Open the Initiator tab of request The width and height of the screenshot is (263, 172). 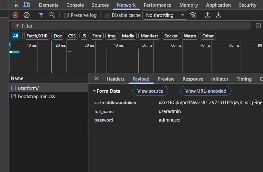pyautogui.click(x=219, y=79)
